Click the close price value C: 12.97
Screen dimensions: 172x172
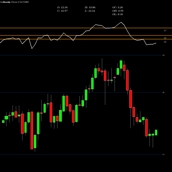[62, 11]
